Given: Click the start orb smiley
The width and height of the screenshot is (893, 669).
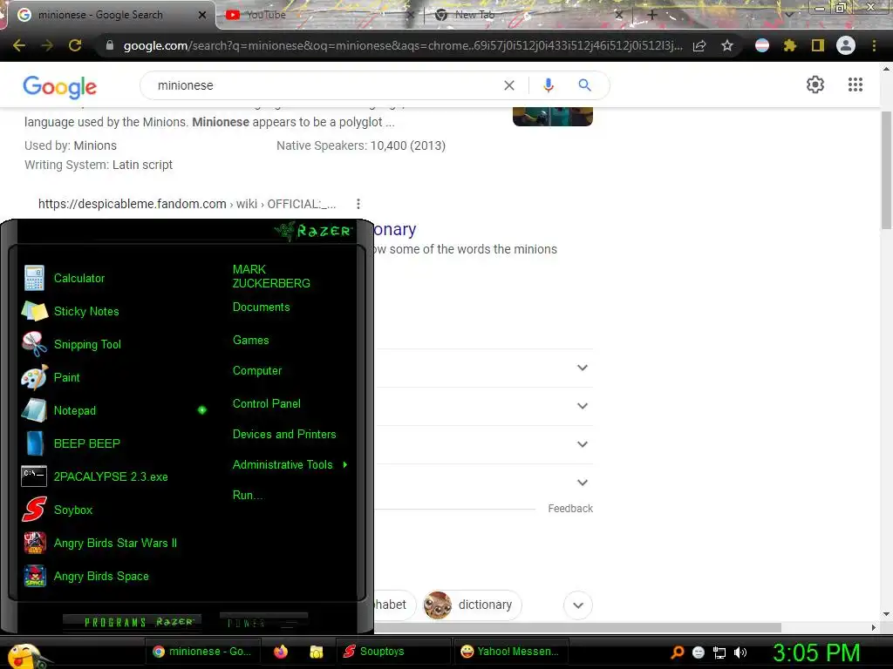Looking at the screenshot, I should pyautogui.click(x=25, y=655).
